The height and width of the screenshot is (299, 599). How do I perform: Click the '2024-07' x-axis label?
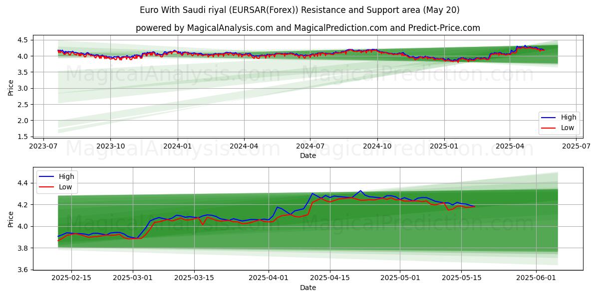point(310,147)
